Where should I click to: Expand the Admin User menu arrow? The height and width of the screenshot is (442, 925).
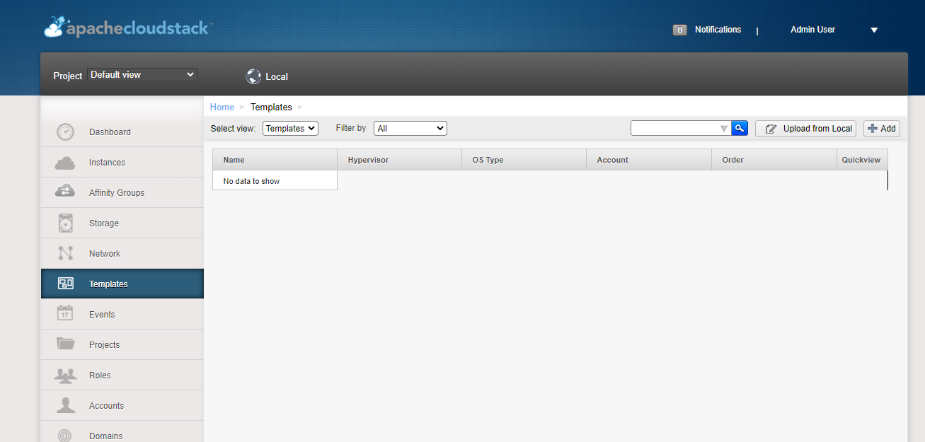point(874,30)
